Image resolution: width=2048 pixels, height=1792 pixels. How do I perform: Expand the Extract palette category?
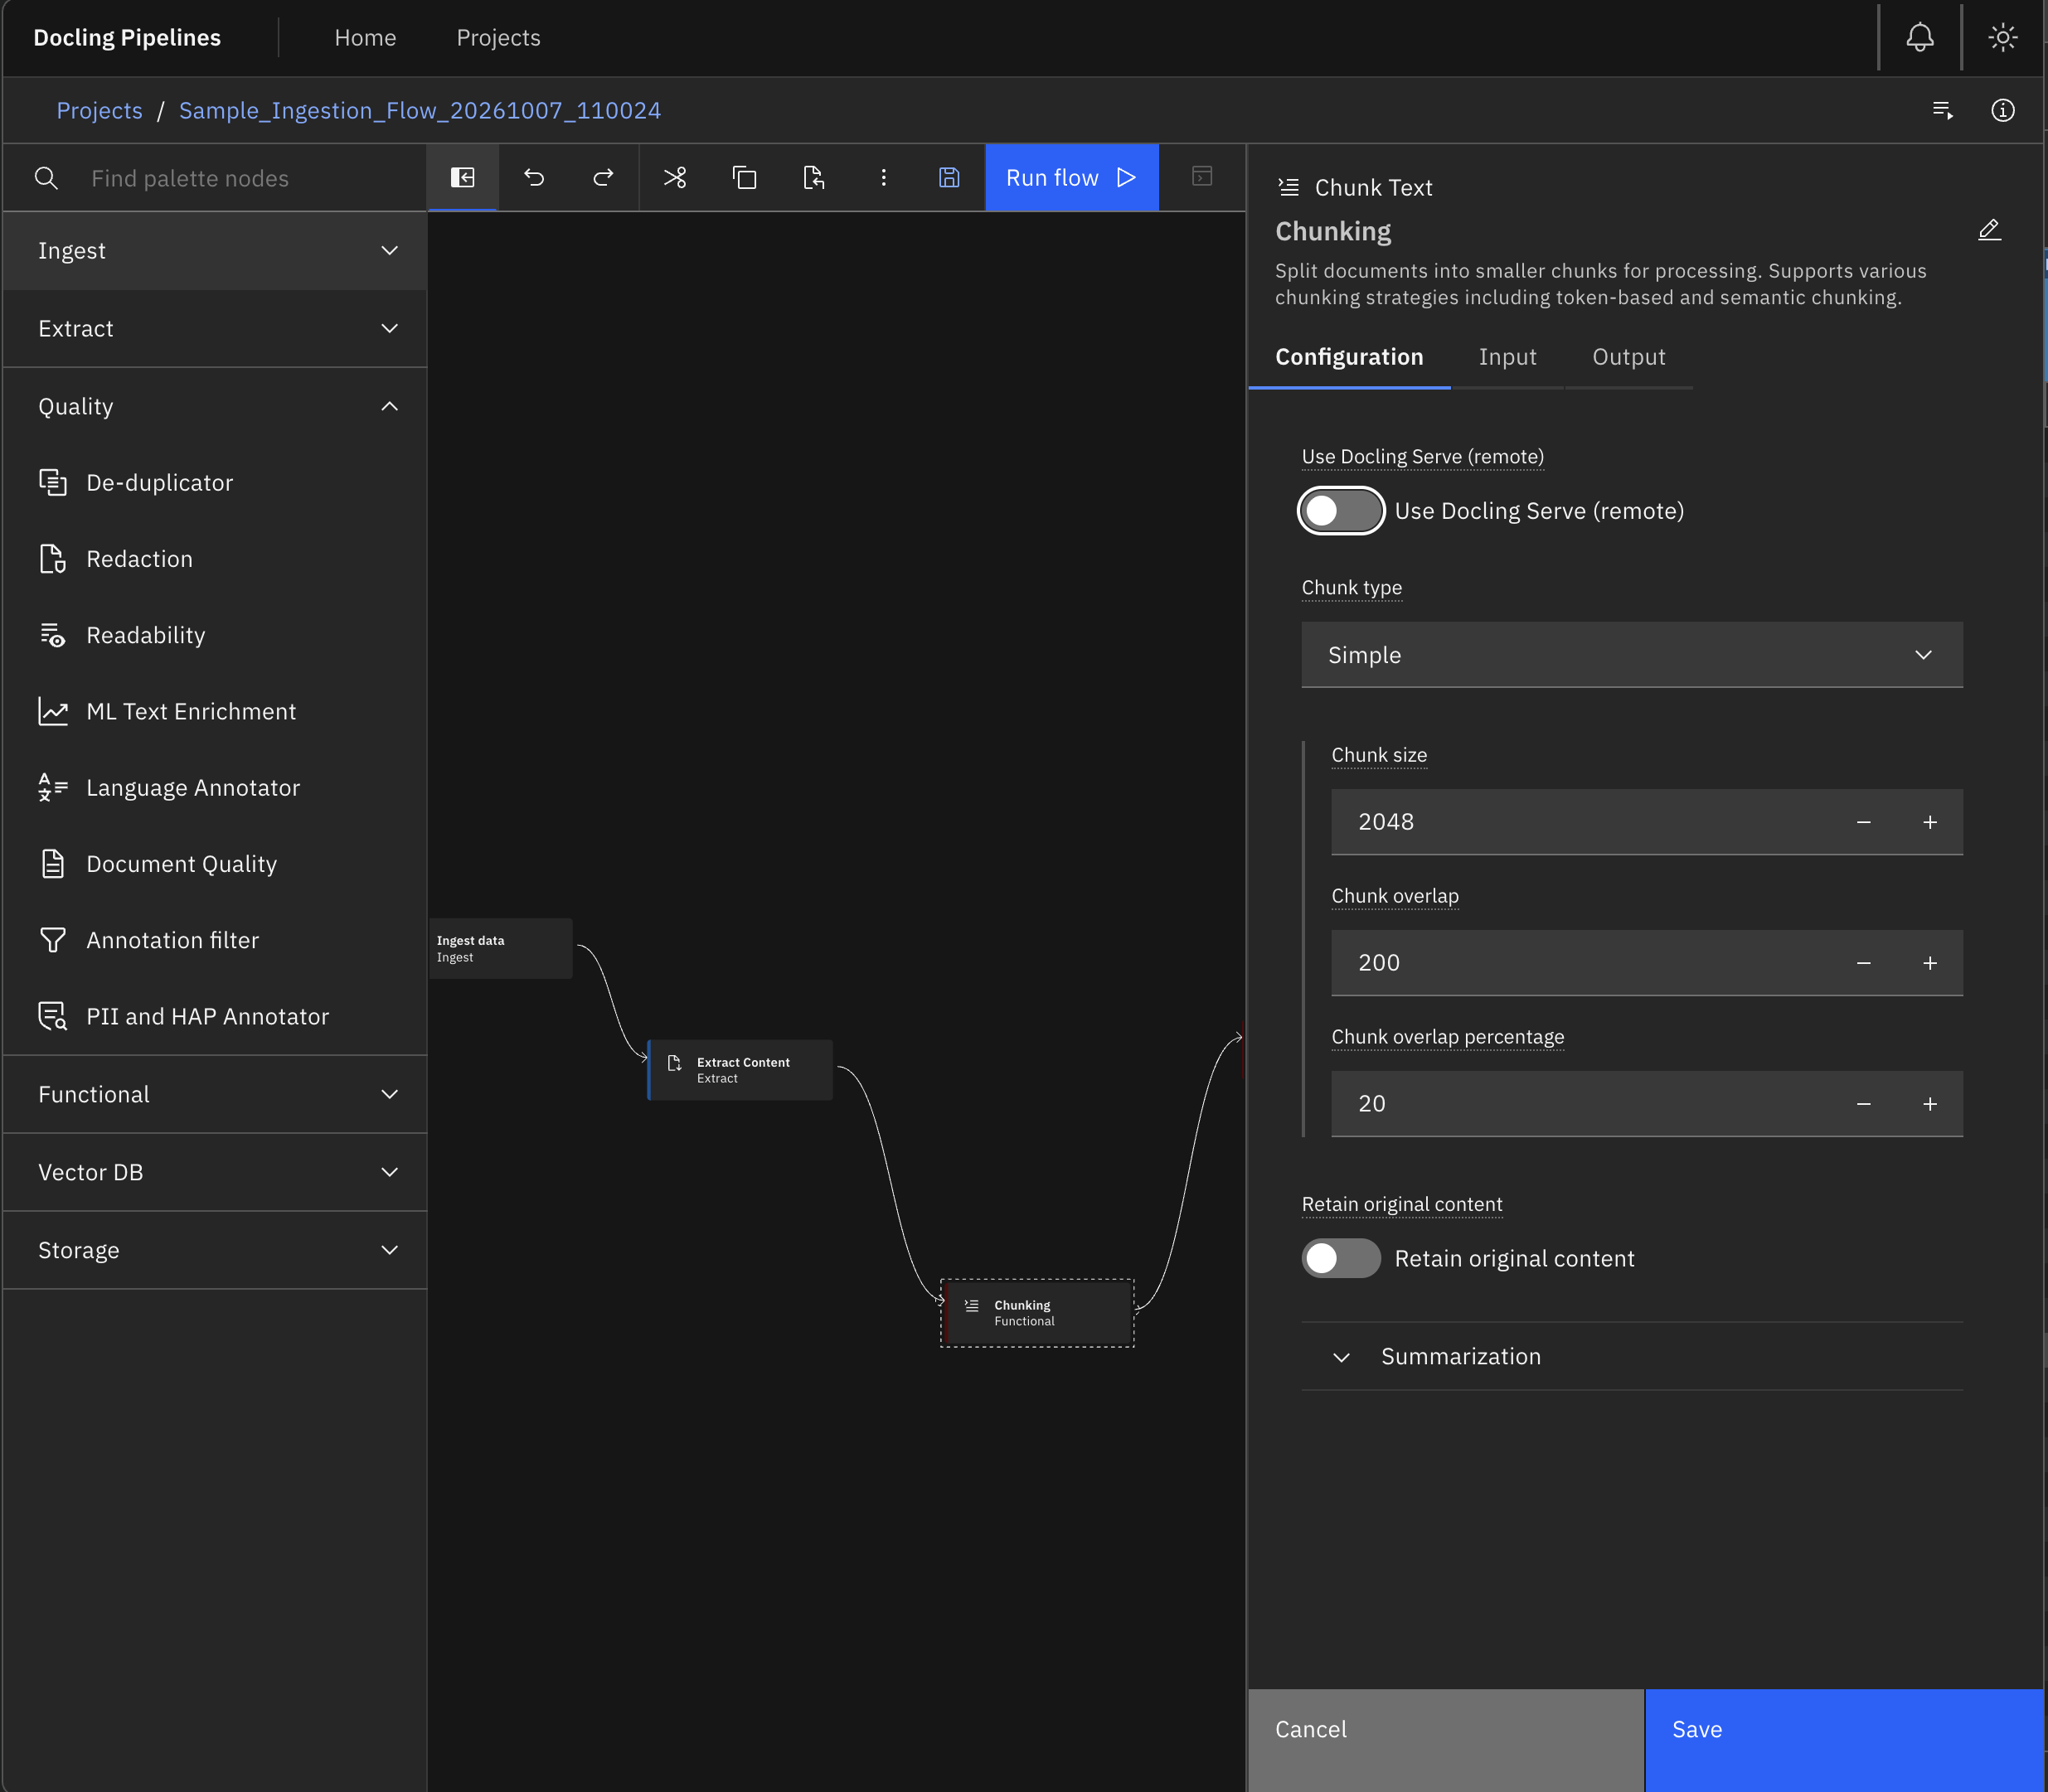(x=215, y=329)
